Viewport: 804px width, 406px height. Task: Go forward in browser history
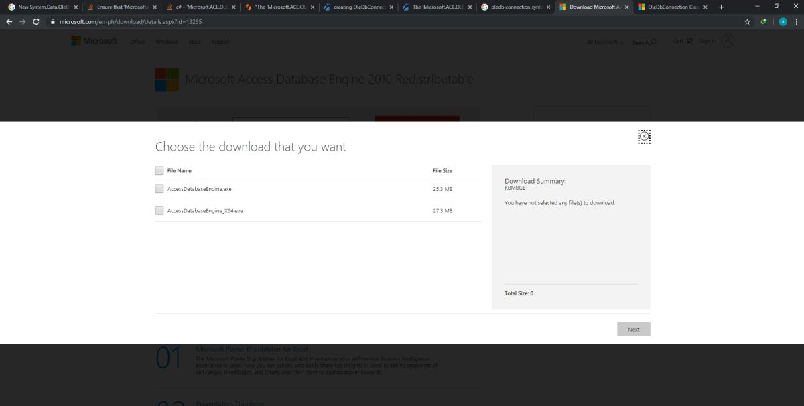click(23, 21)
